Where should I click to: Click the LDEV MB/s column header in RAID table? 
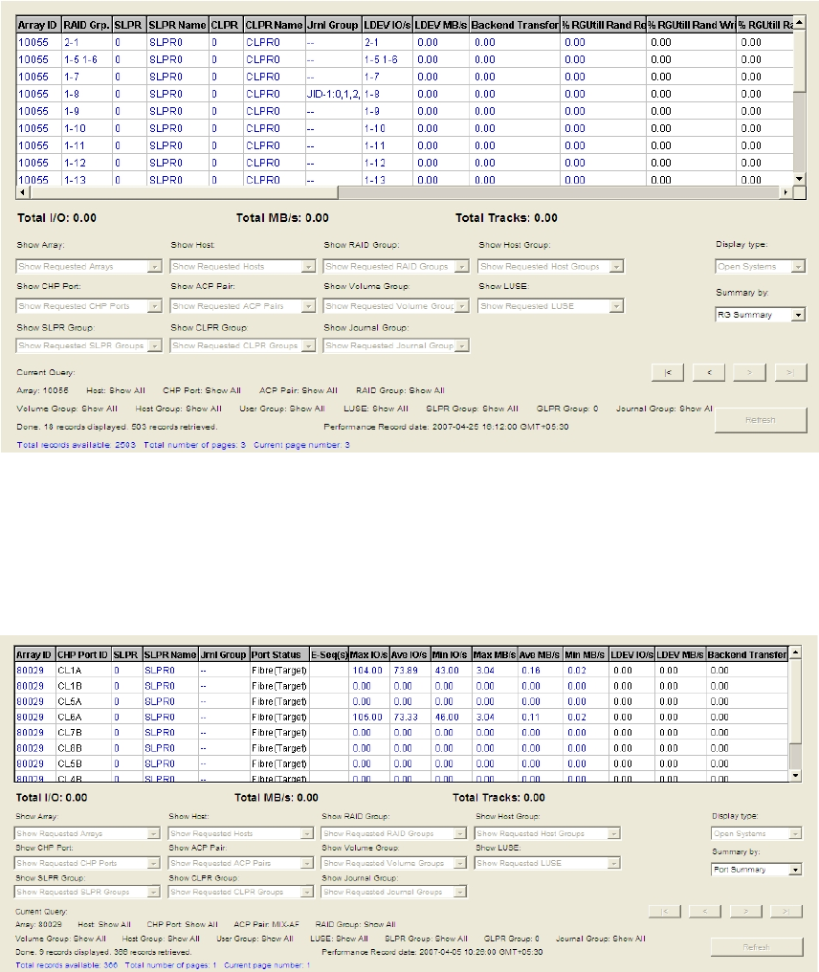pos(440,24)
